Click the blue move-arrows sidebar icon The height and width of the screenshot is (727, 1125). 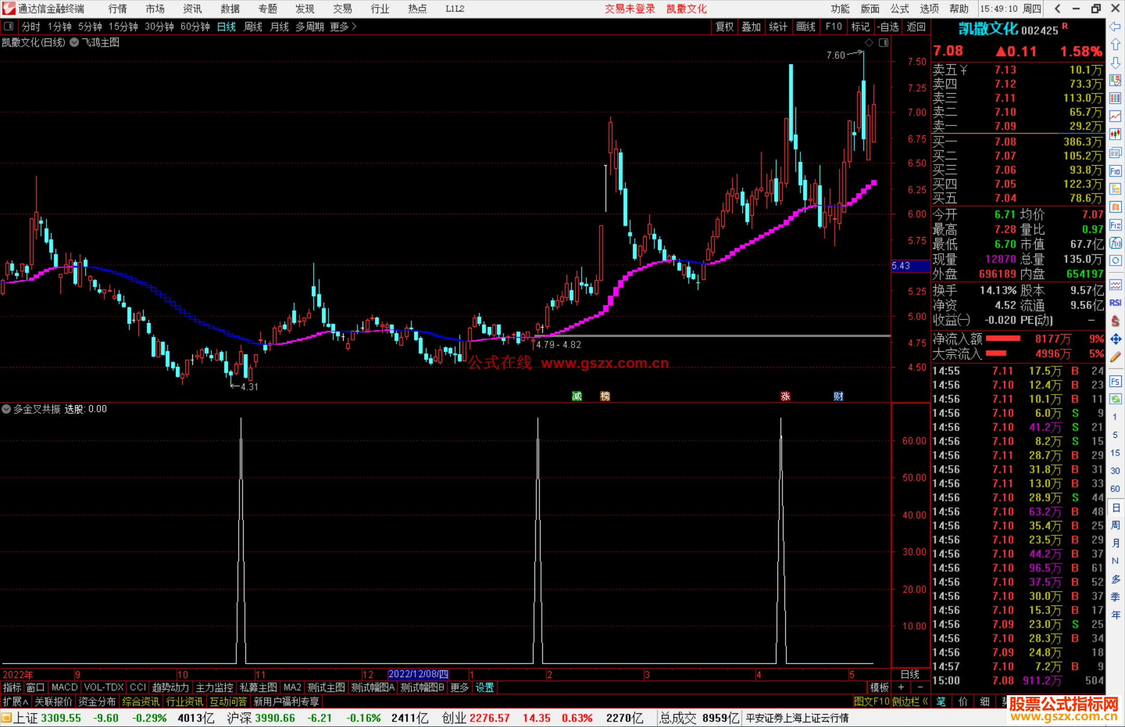pos(1115,339)
